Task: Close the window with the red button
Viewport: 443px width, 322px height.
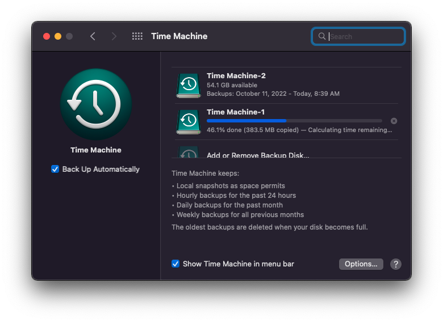Action: 47,36
